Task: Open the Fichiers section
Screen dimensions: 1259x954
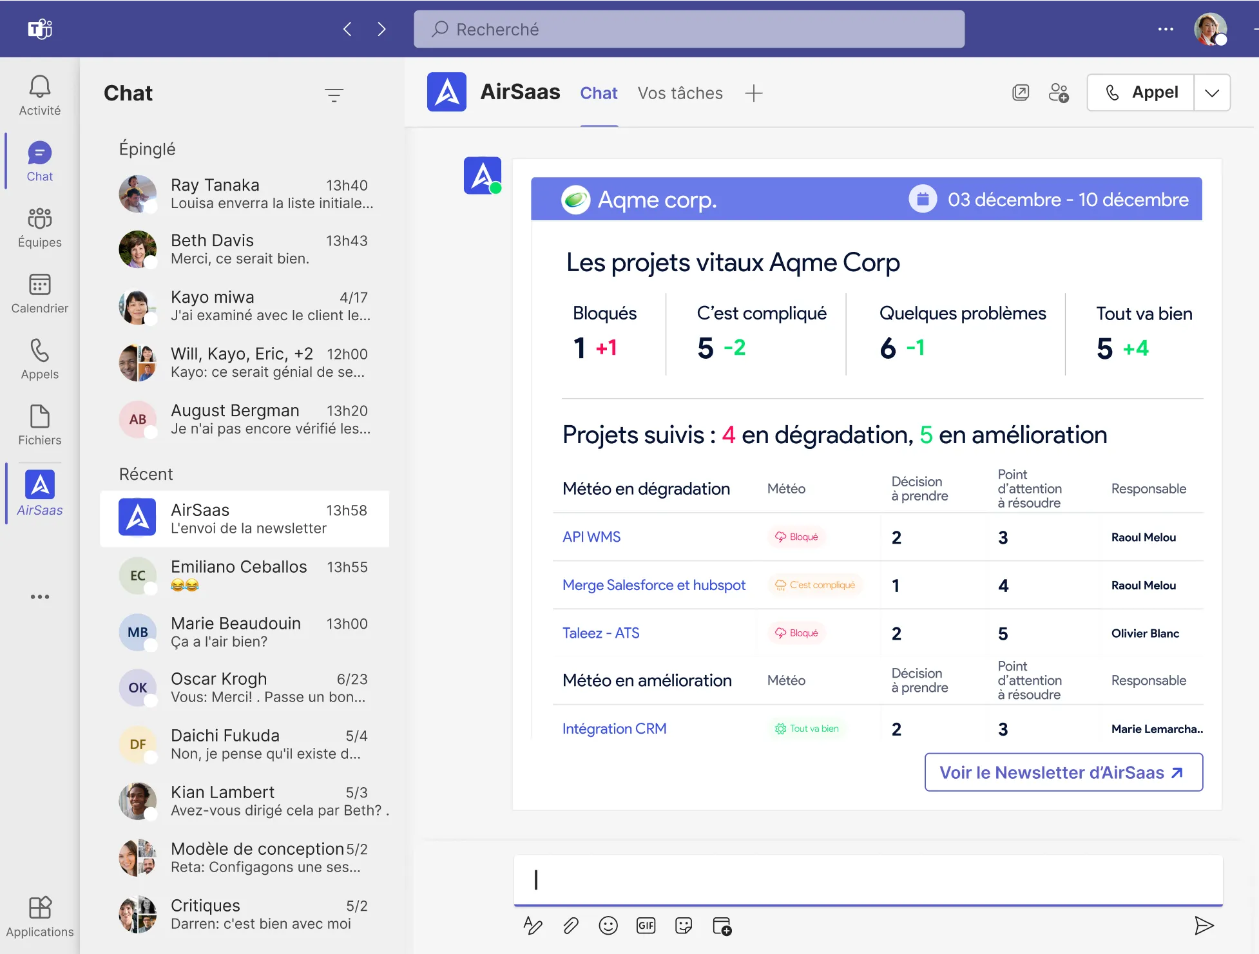Action: (x=39, y=425)
